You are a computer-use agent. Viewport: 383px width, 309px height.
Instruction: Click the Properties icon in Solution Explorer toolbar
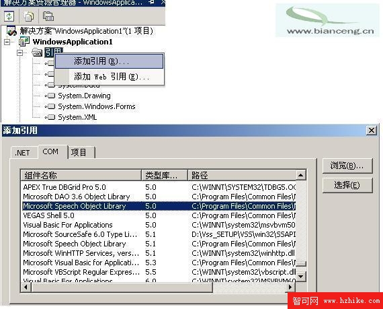pos(48,16)
